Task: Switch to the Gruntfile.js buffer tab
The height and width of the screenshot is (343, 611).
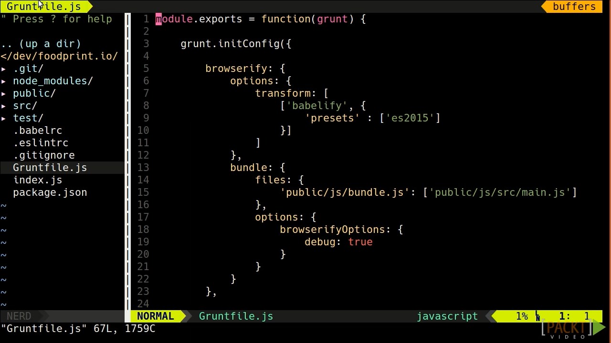Action: [x=43, y=7]
